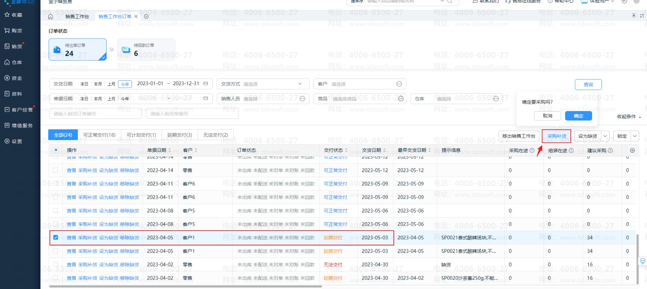Open the 客户 picker ellipsis icon
The height and width of the screenshot is (289, 647).
point(399,84)
